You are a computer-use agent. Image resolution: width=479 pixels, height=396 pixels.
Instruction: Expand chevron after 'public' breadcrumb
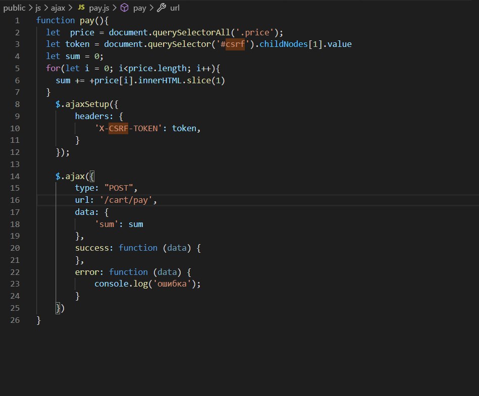(31, 8)
